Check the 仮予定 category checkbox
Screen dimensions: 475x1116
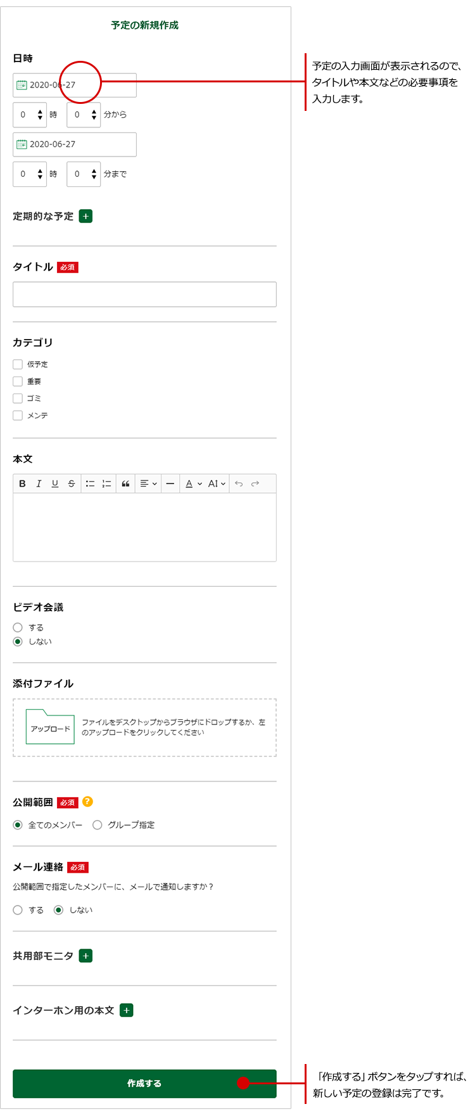(x=18, y=364)
